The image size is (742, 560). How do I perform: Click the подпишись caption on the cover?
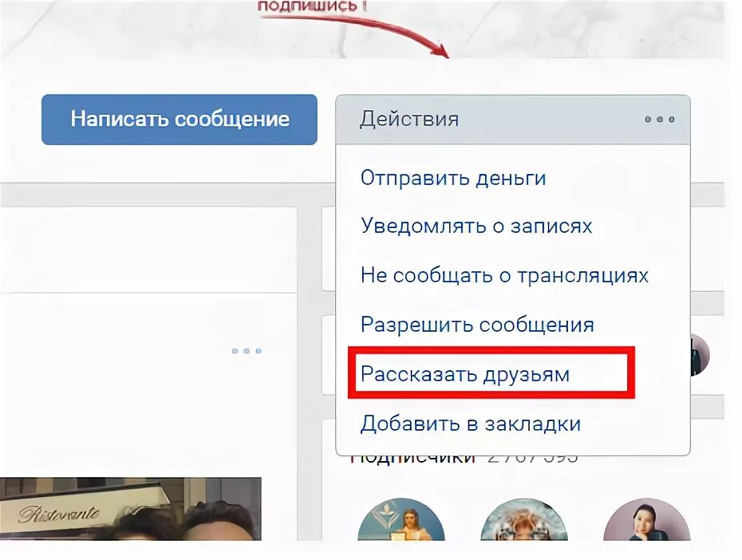[x=312, y=6]
